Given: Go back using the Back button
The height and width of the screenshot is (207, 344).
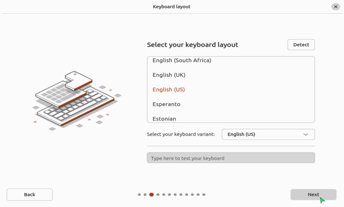Looking at the screenshot, I should [x=30, y=195].
